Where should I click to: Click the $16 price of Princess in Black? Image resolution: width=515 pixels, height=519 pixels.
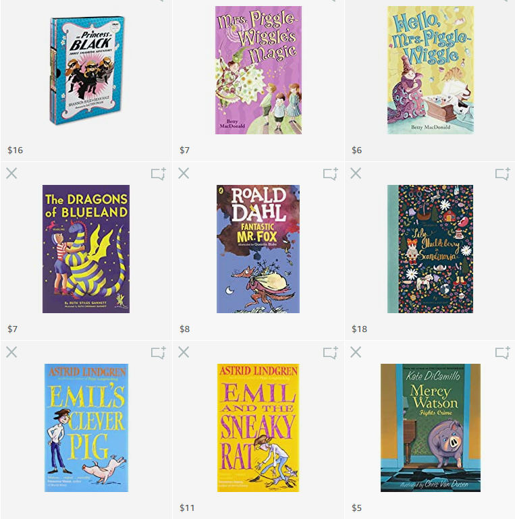(x=16, y=151)
